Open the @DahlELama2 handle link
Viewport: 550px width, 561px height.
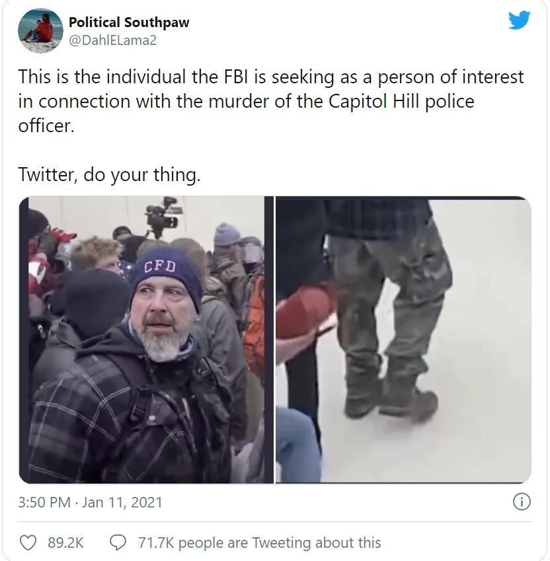coord(112,40)
